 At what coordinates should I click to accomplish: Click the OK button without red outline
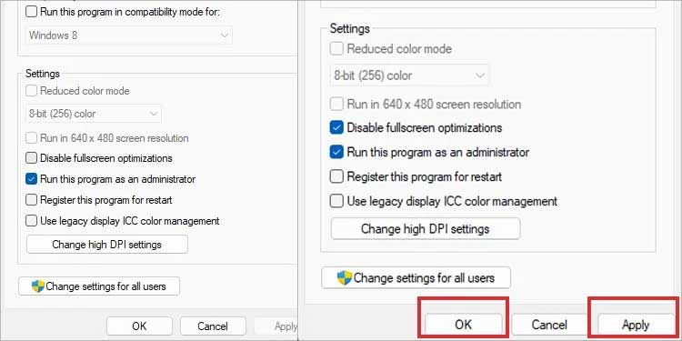coord(139,326)
